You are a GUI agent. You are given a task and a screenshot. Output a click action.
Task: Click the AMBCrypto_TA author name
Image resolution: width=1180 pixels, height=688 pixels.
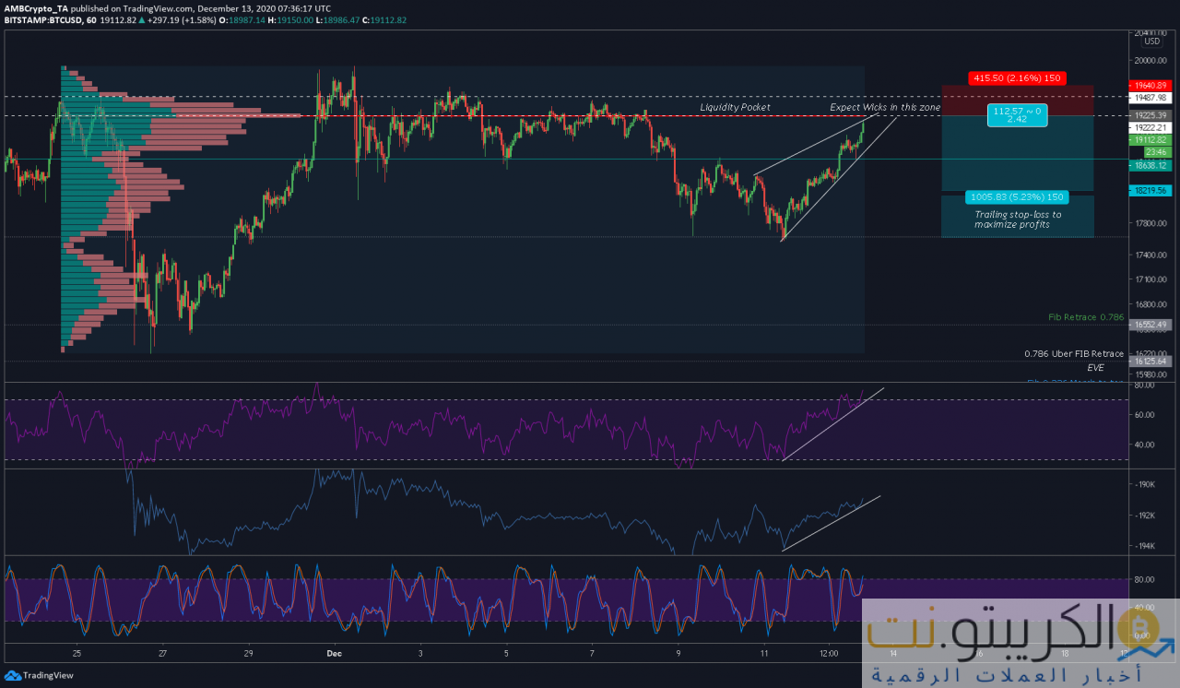(x=36, y=7)
